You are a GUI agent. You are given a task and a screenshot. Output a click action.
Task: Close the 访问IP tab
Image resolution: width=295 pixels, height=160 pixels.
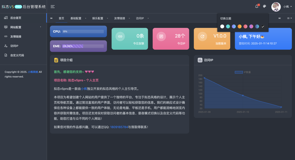pos(148,18)
